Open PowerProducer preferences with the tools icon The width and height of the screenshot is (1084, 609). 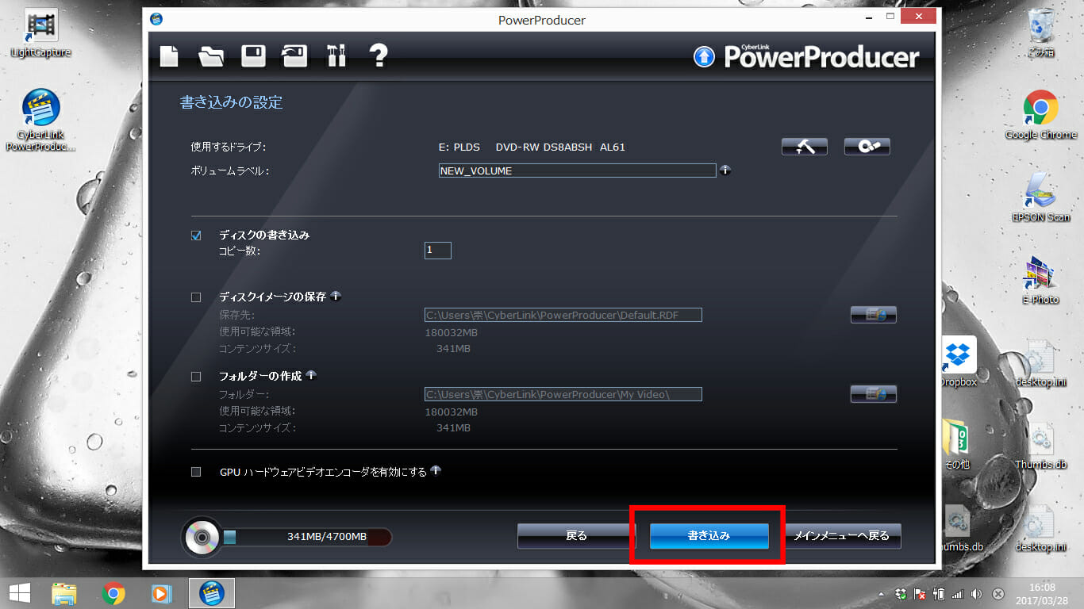point(336,56)
